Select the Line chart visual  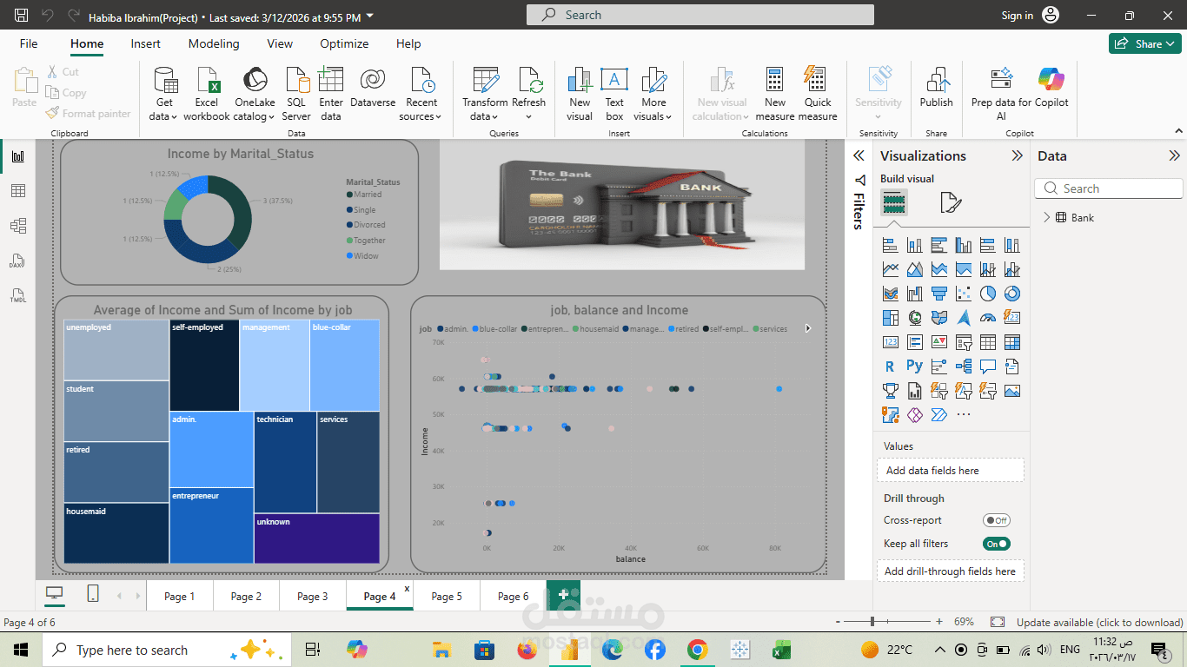(890, 269)
